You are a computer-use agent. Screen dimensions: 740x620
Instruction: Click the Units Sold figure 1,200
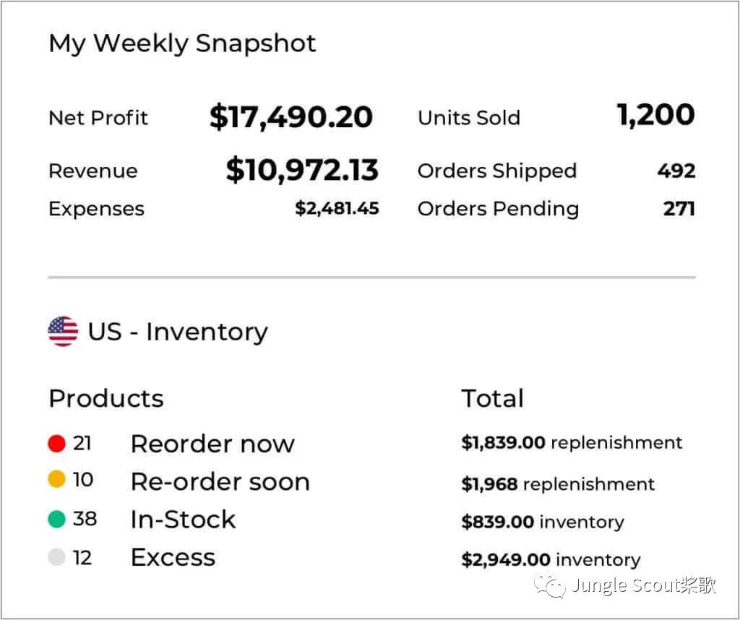[x=655, y=116]
